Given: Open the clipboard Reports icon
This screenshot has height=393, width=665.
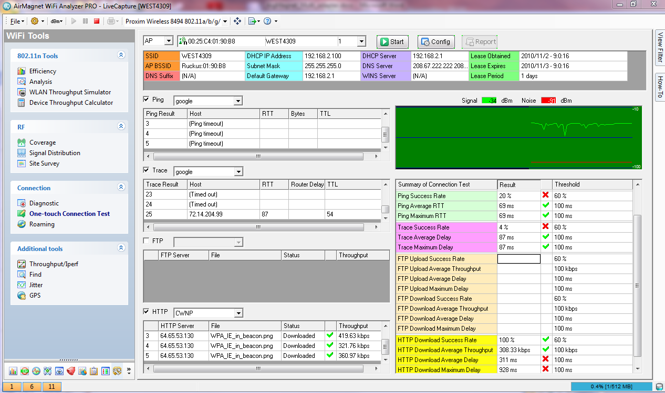Looking at the screenshot, I should [94, 371].
